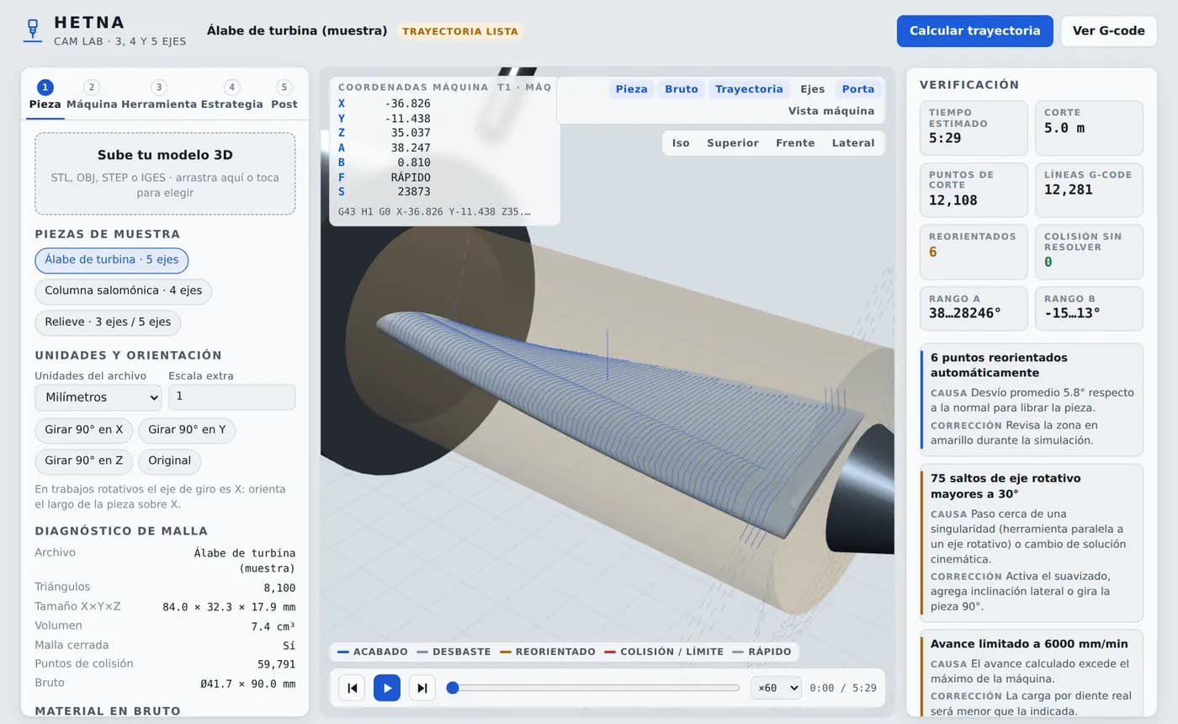Go to step 1 Pieza tab
Image resolution: width=1178 pixels, height=724 pixels.
(x=45, y=96)
